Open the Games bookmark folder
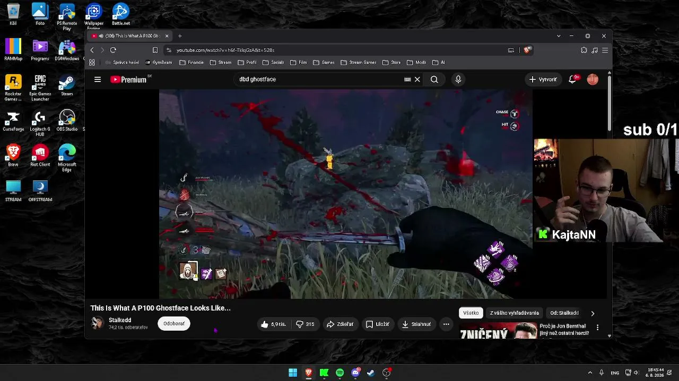Image resolution: width=679 pixels, height=381 pixels. [x=324, y=62]
